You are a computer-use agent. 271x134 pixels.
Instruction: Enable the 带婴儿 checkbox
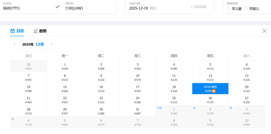coord(246,9)
